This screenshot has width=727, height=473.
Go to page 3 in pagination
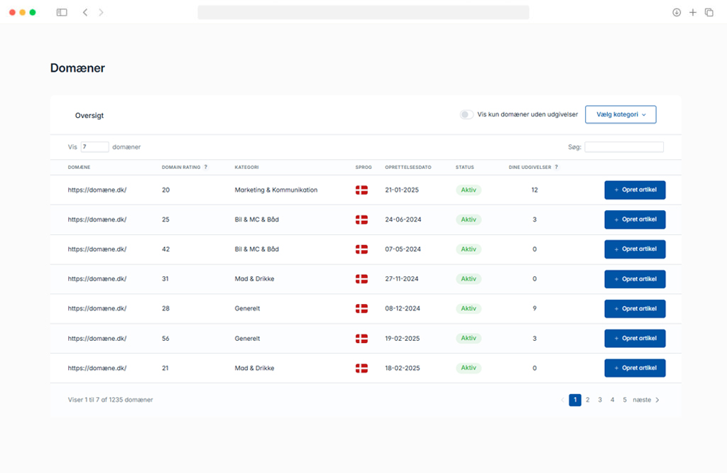pos(600,400)
